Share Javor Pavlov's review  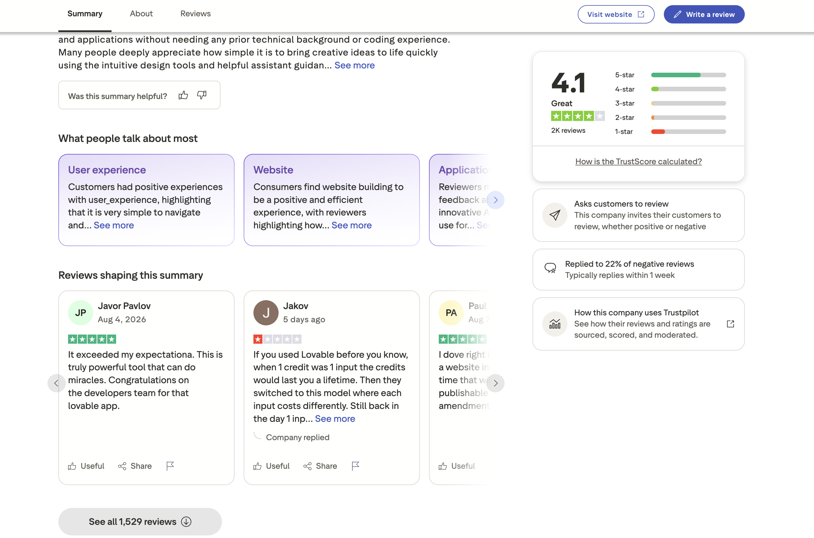(135, 466)
